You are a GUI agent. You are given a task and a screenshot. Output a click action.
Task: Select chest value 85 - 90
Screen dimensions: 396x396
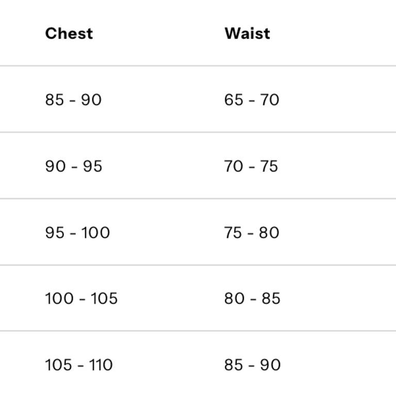[73, 100]
